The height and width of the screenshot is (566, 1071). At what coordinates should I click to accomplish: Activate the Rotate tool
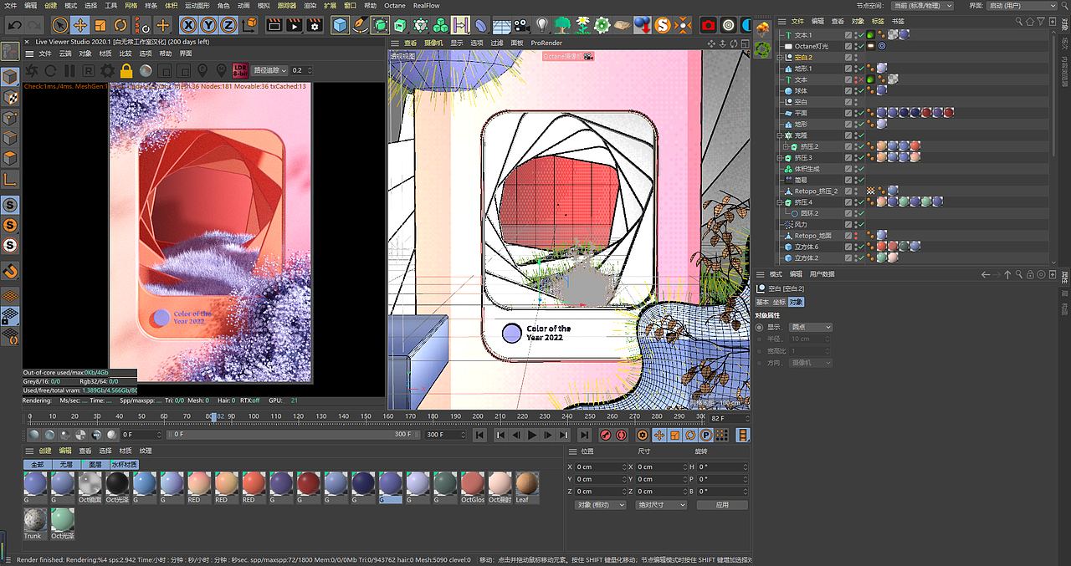[120, 25]
